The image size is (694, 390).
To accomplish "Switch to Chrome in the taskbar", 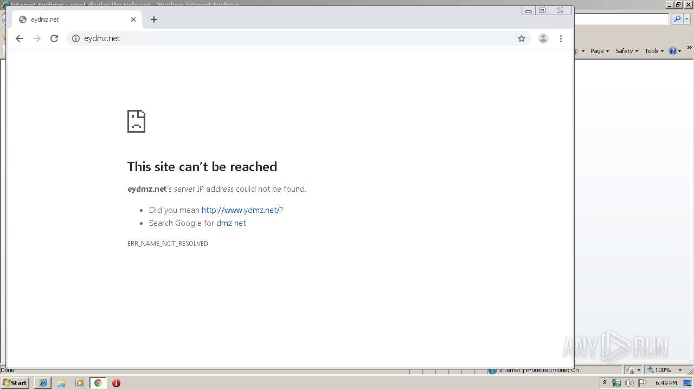I will 98,383.
